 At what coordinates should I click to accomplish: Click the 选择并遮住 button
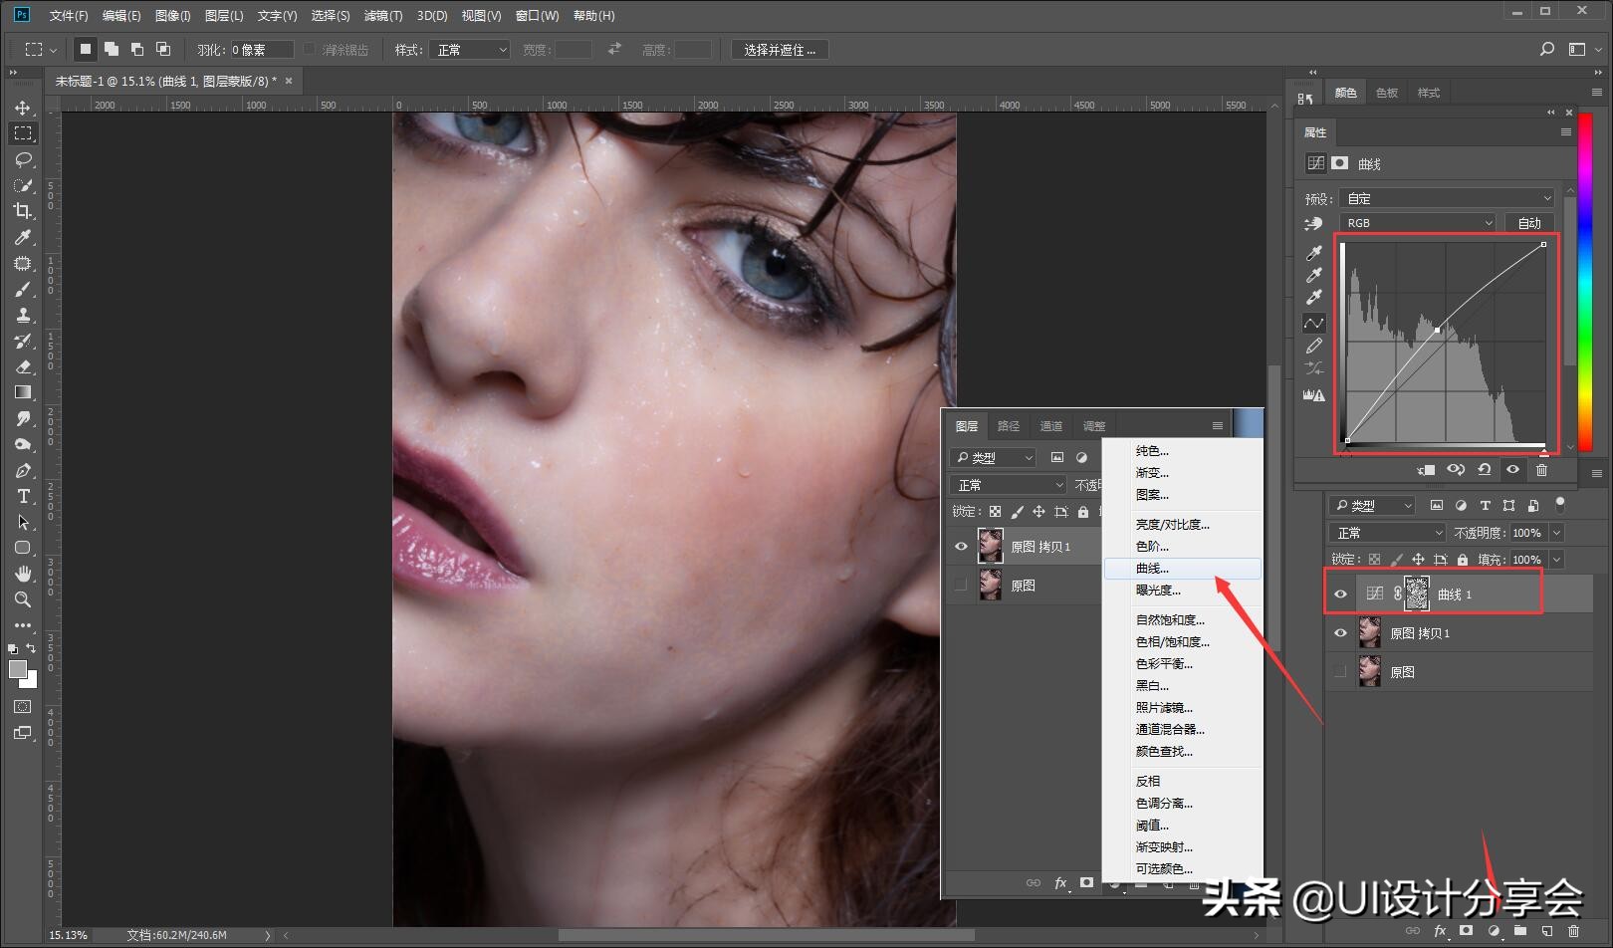780,50
